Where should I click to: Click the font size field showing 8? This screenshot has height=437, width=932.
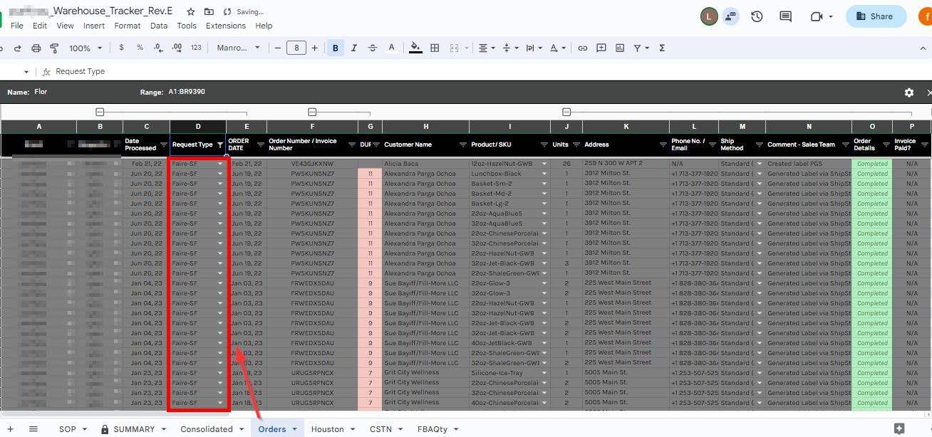tap(296, 48)
